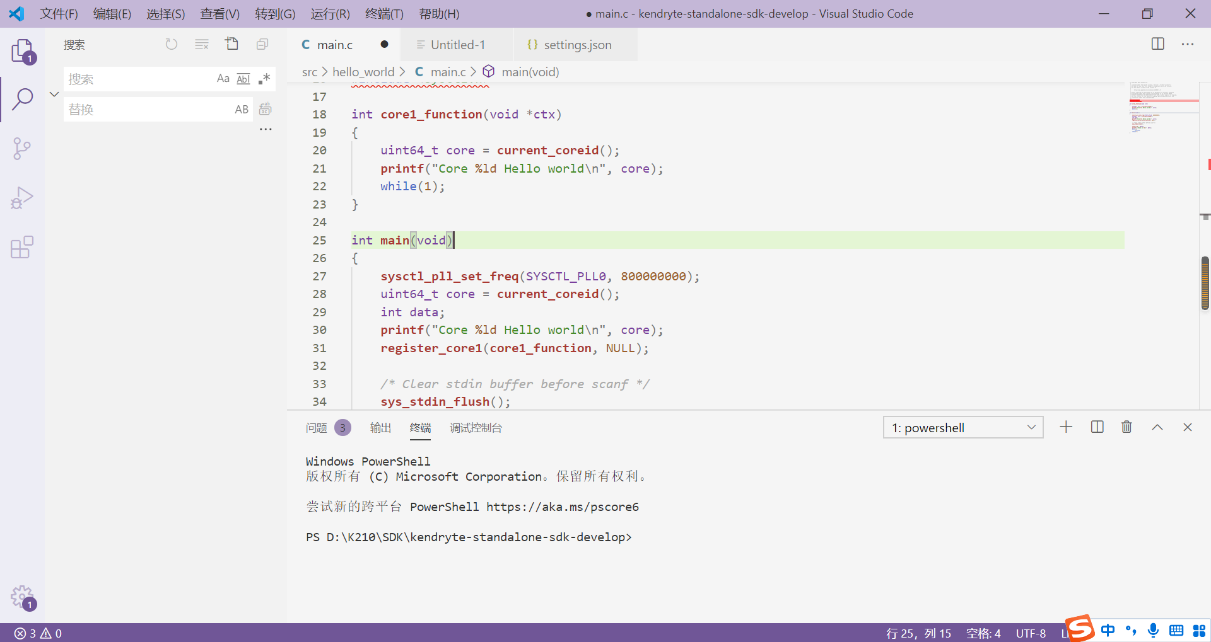
Task: Open the Extensions view
Action: [x=23, y=247]
